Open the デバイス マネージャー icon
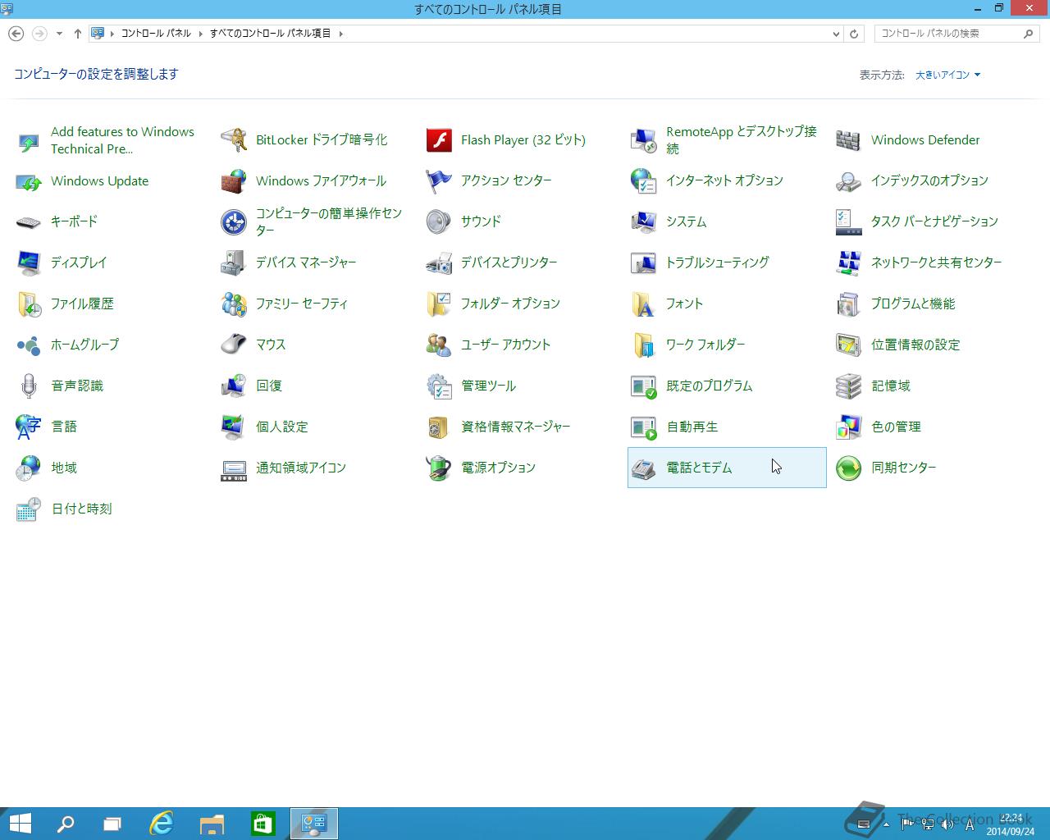The image size is (1050, 840). (x=234, y=262)
